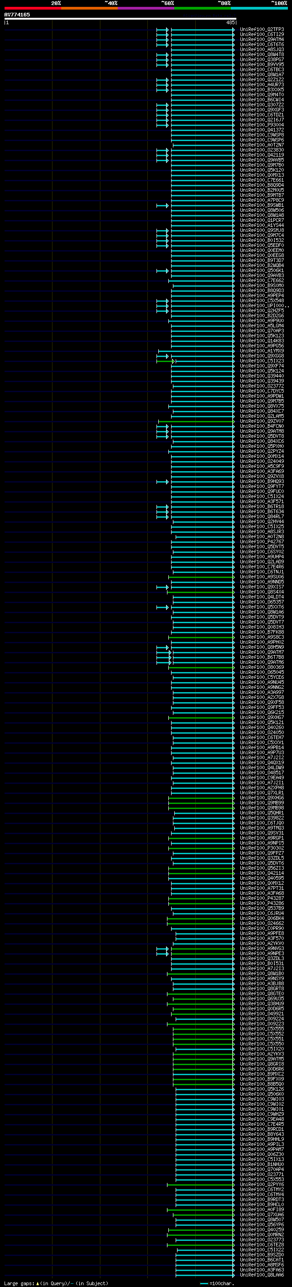Select hit label UniRef100_Q7XUA6
The image size is (292, 1287).
262,1214
